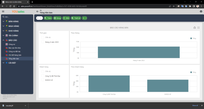
Task: Open the browser extensions puzzle icon
Action: point(190,6)
